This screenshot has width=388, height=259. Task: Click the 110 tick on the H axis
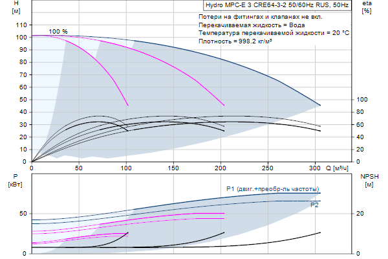pyautogui.click(x=22, y=25)
